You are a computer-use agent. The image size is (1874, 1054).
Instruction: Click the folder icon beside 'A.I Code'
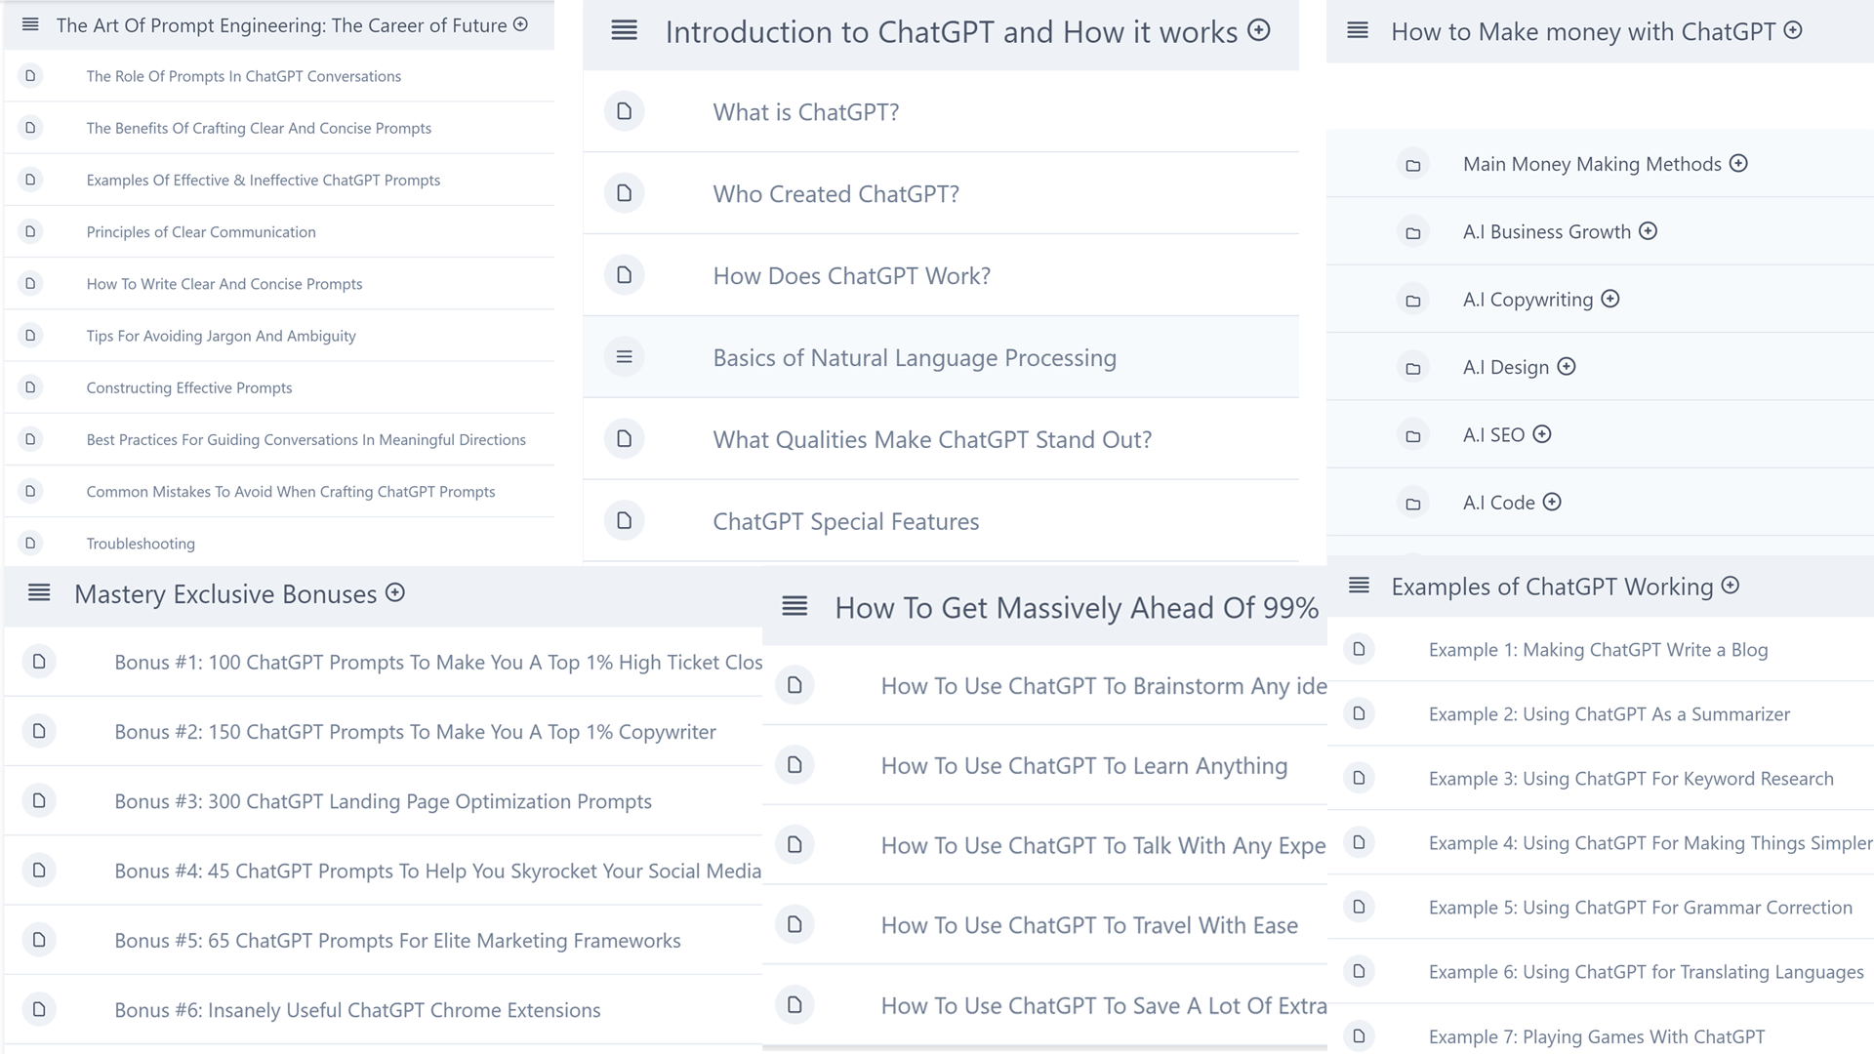1412,504
